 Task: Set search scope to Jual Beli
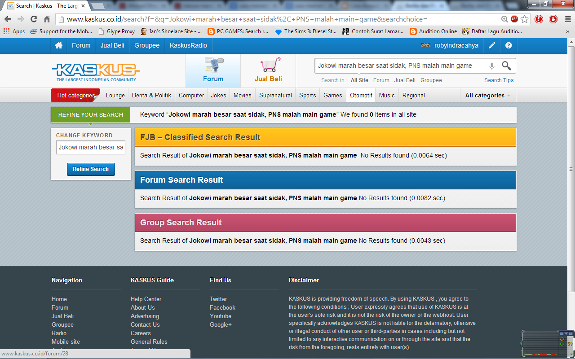405,80
